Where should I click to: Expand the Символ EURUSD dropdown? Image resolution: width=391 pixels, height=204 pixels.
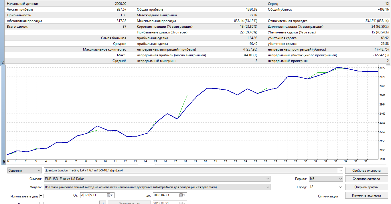[268, 179]
